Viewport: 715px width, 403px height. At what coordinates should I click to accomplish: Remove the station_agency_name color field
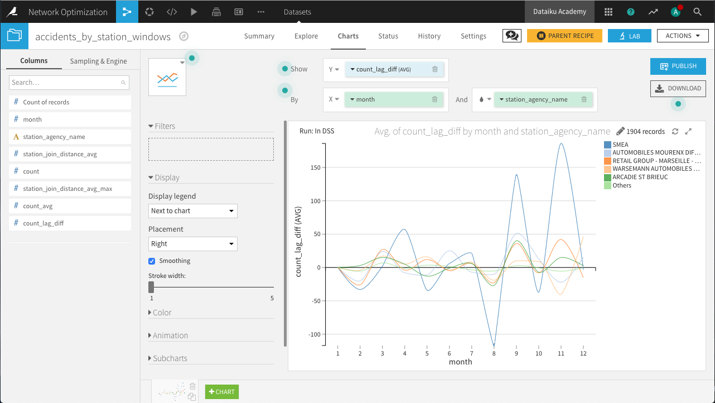(x=584, y=99)
